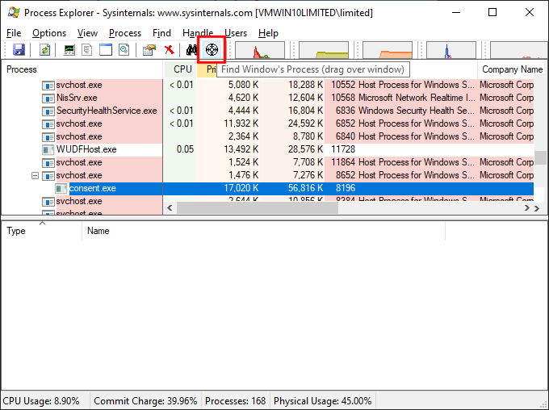
Task: Toggle the Show Lower Pane icon
Action: coord(106,50)
